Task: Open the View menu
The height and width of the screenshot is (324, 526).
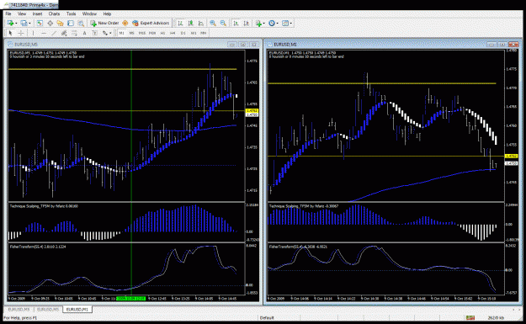Action: [x=22, y=13]
